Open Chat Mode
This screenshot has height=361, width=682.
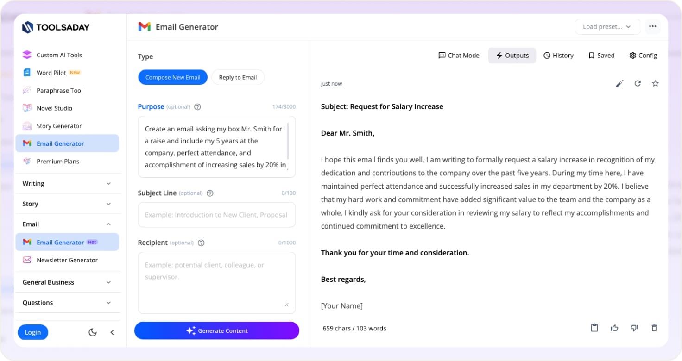(458, 55)
